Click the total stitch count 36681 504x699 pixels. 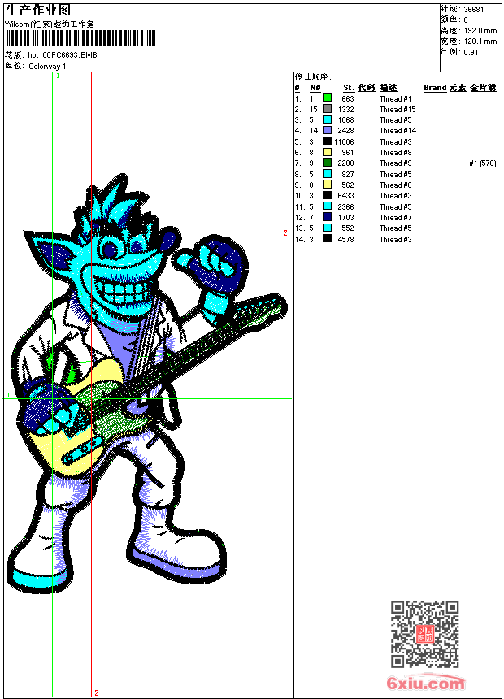tap(474, 10)
